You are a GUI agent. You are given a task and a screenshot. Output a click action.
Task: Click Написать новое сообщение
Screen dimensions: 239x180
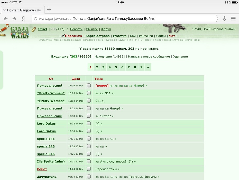click(x=149, y=56)
